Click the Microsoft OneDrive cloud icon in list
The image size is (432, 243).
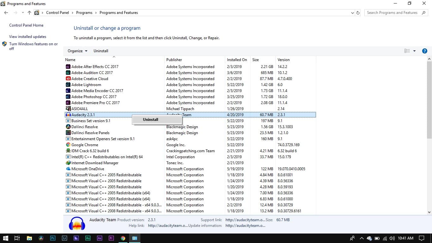coord(68,169)
